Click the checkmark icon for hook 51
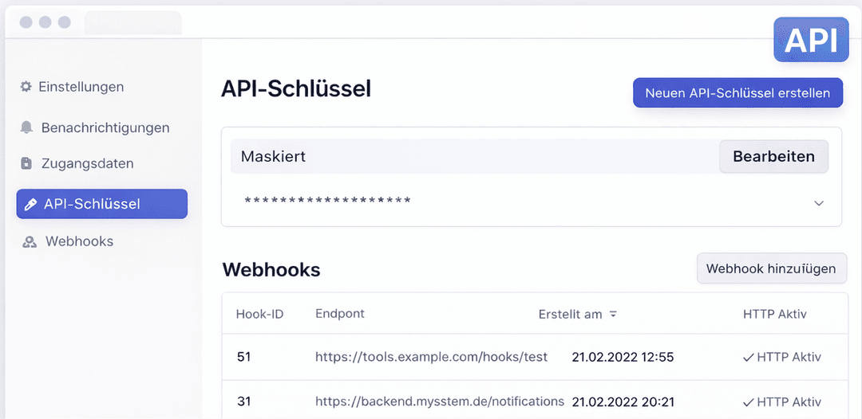 point(748,358)
